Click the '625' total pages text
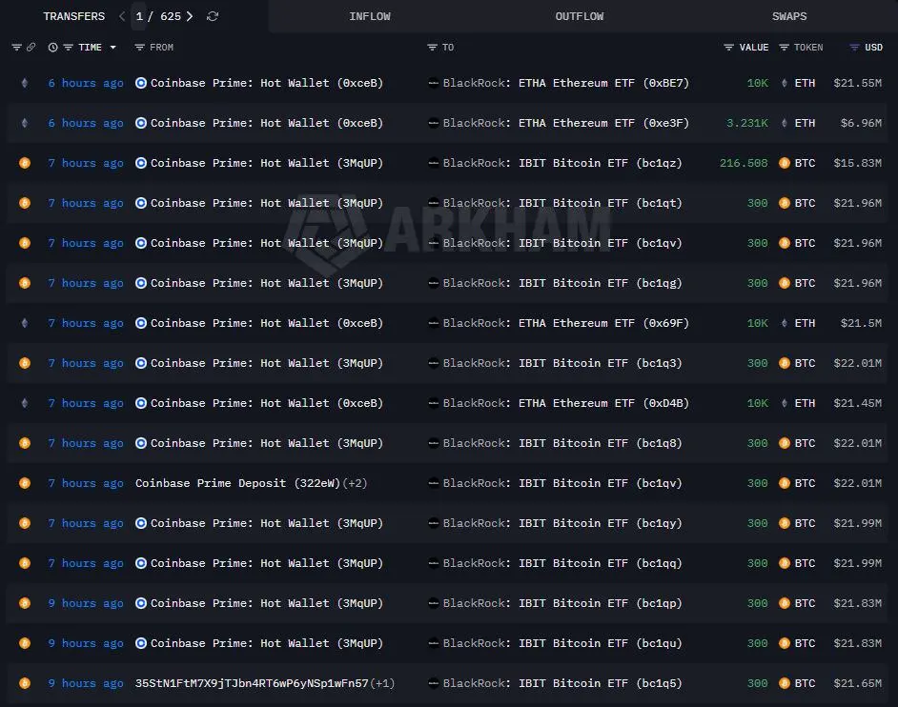898x707 pixels. coord(170,16)
